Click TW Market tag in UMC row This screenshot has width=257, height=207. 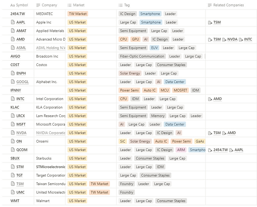pyautogui.click(x=99, y=192)
